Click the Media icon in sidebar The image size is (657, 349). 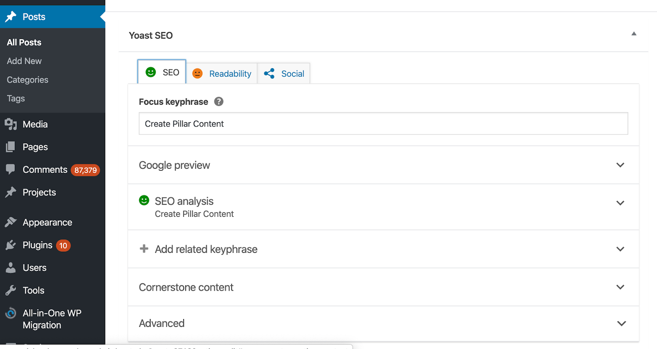(11, 124)
